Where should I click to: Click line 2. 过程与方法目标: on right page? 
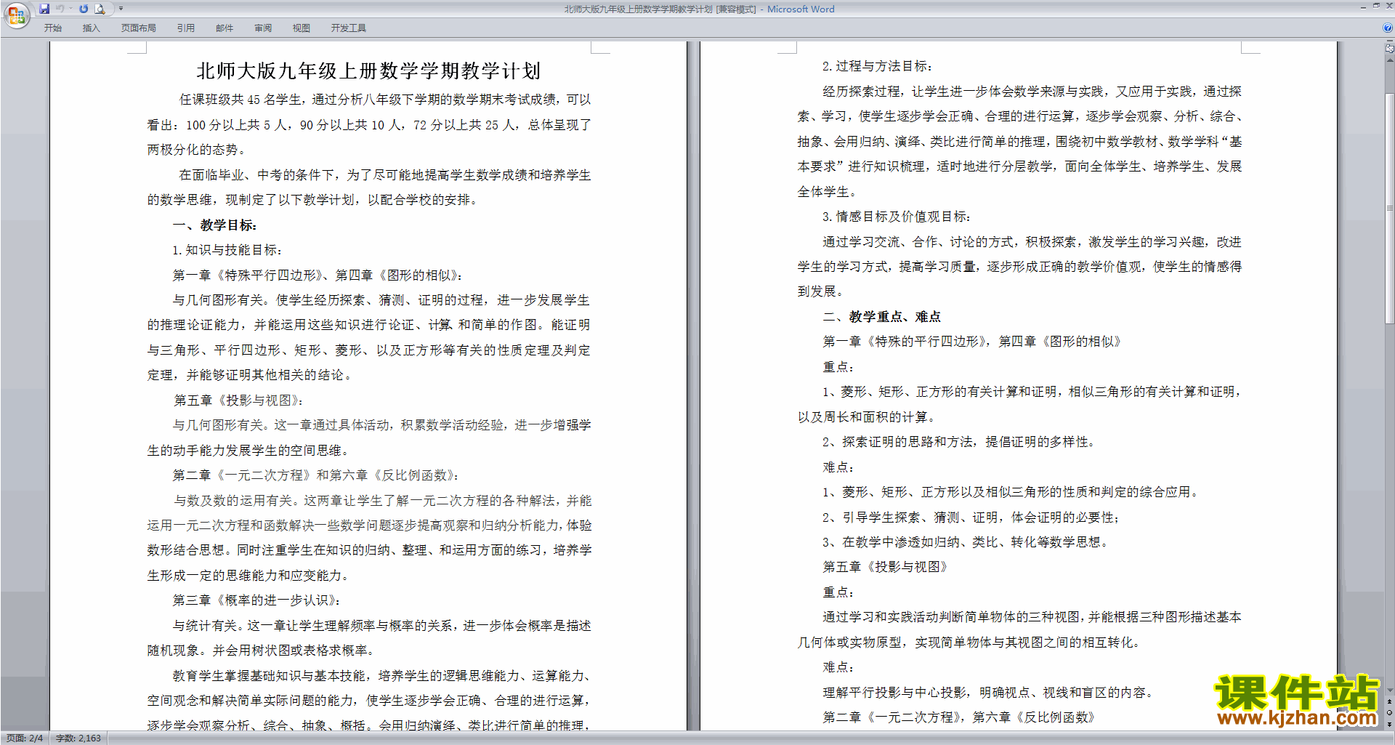point(878,66)
